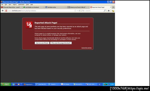150x91 pixels.
Task: Open the address bar history dropdown arrow
Action: click(x=77, y=11)
